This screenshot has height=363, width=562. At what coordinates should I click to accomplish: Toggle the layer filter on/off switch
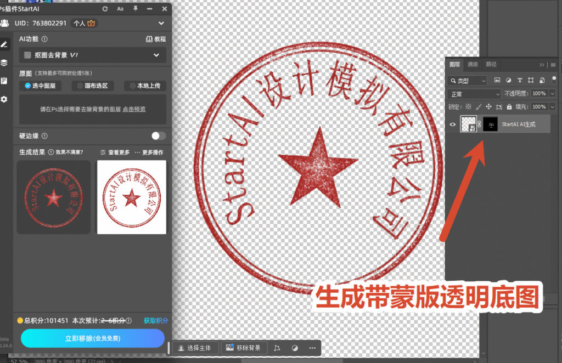point(554,80)
